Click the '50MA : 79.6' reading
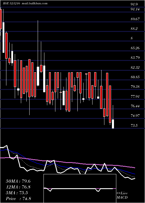 point(18,181)
